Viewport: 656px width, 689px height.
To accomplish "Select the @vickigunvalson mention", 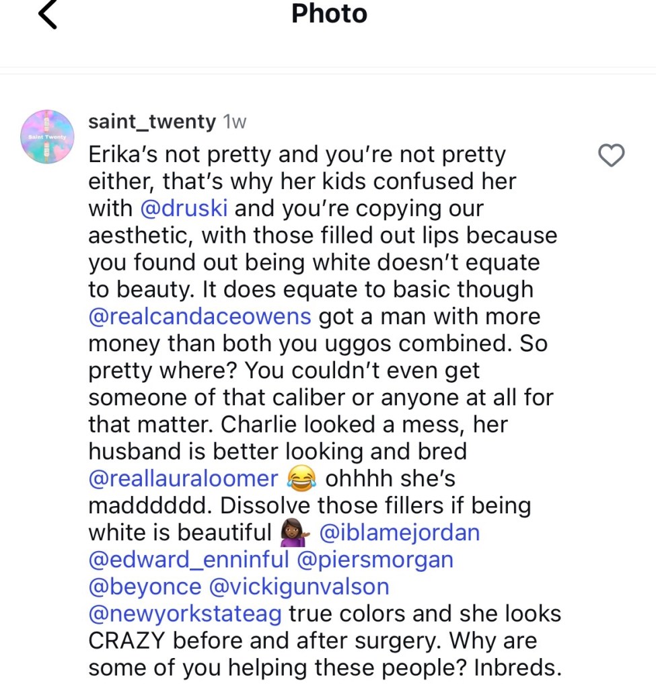I will point(299,586).
